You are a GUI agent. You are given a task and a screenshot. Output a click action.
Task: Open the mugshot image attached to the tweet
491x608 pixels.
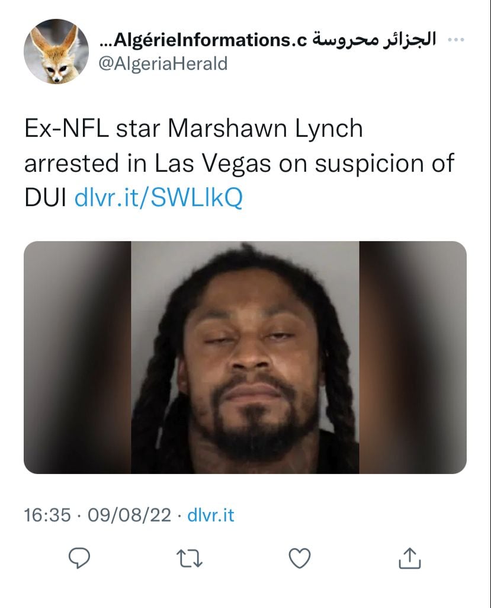245,357
